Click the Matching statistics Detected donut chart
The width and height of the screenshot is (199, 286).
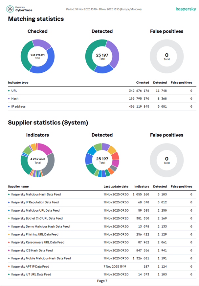[102, 56]
